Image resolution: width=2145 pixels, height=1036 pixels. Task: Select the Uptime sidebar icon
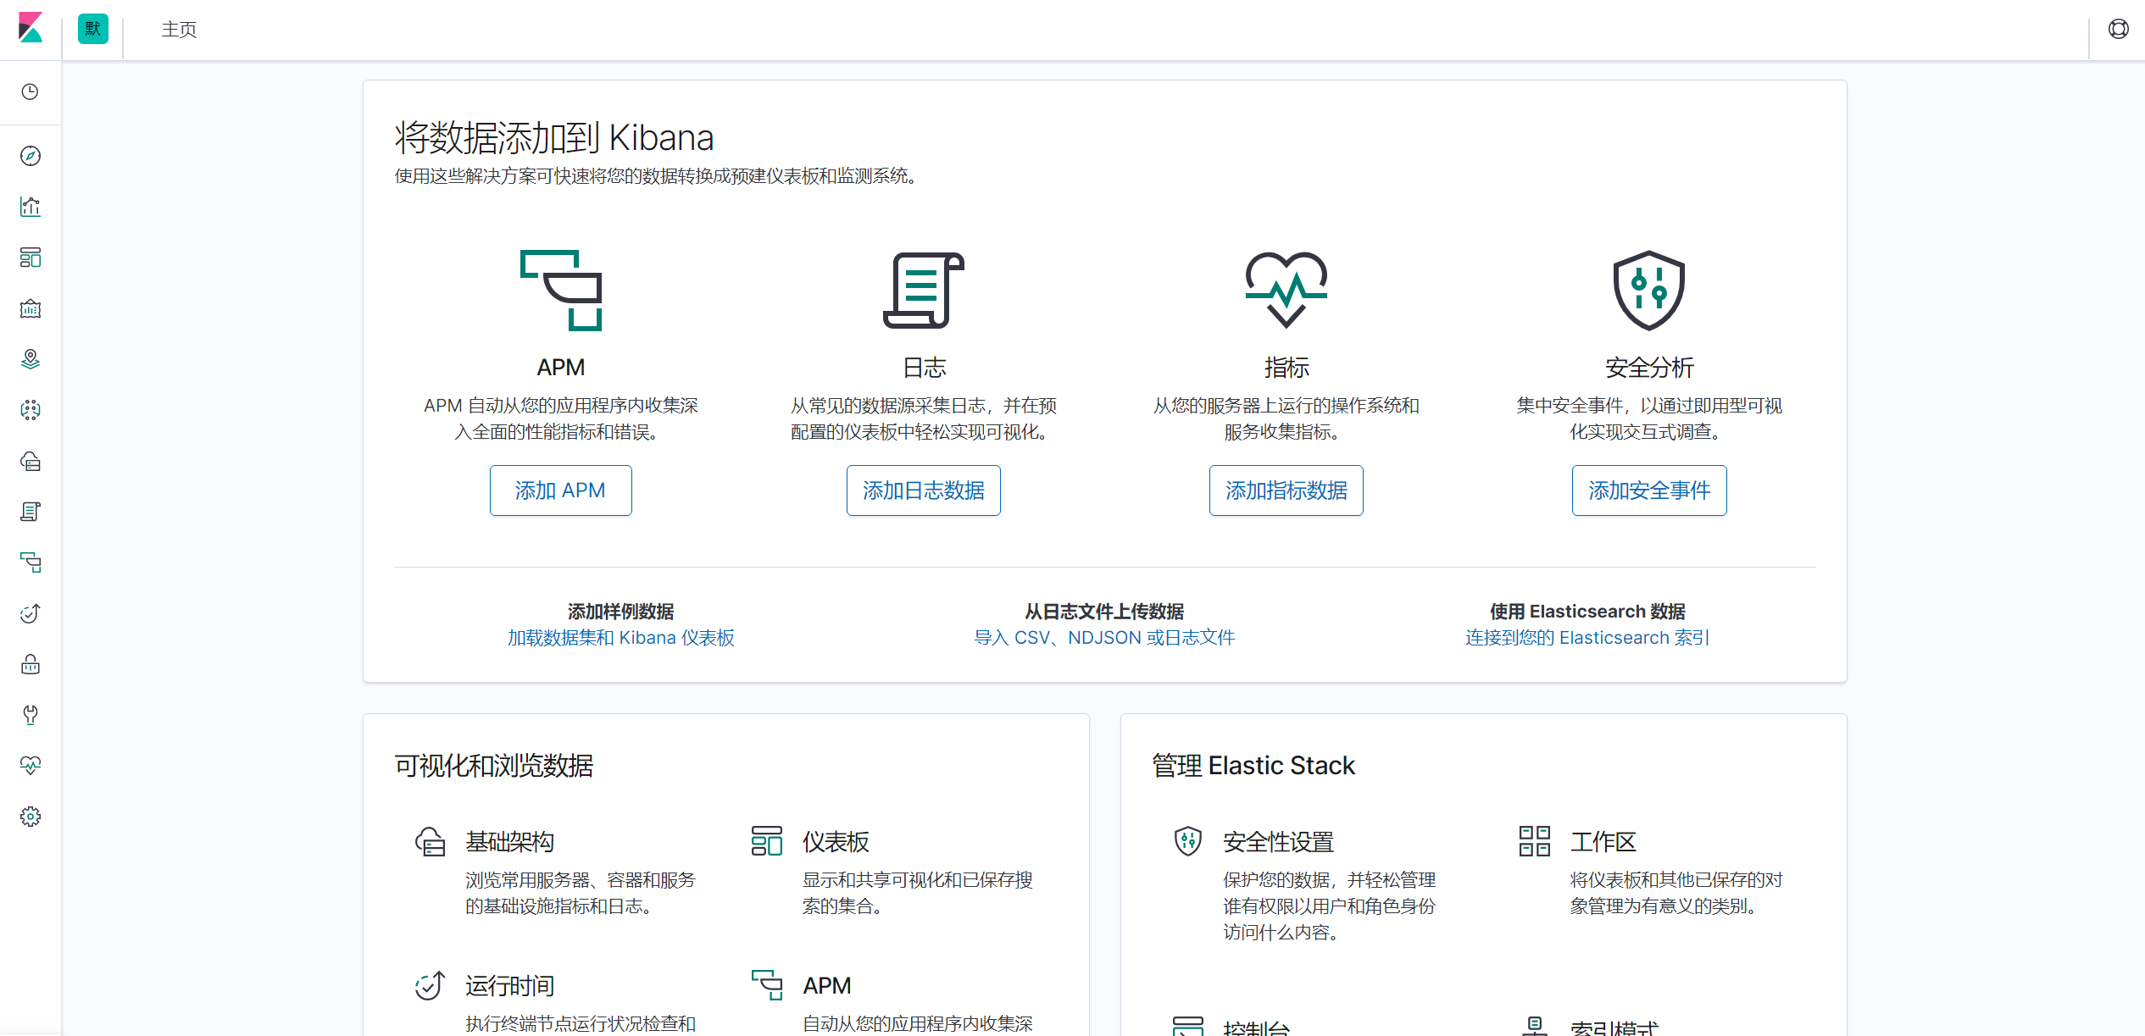coord(31,613)
